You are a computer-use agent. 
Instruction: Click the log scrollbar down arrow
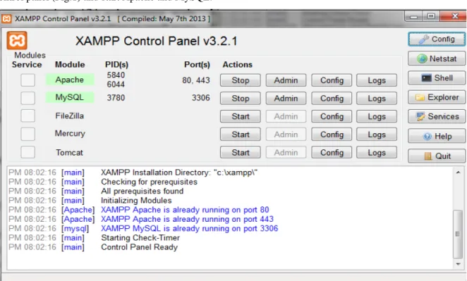(x=458, y=264)
